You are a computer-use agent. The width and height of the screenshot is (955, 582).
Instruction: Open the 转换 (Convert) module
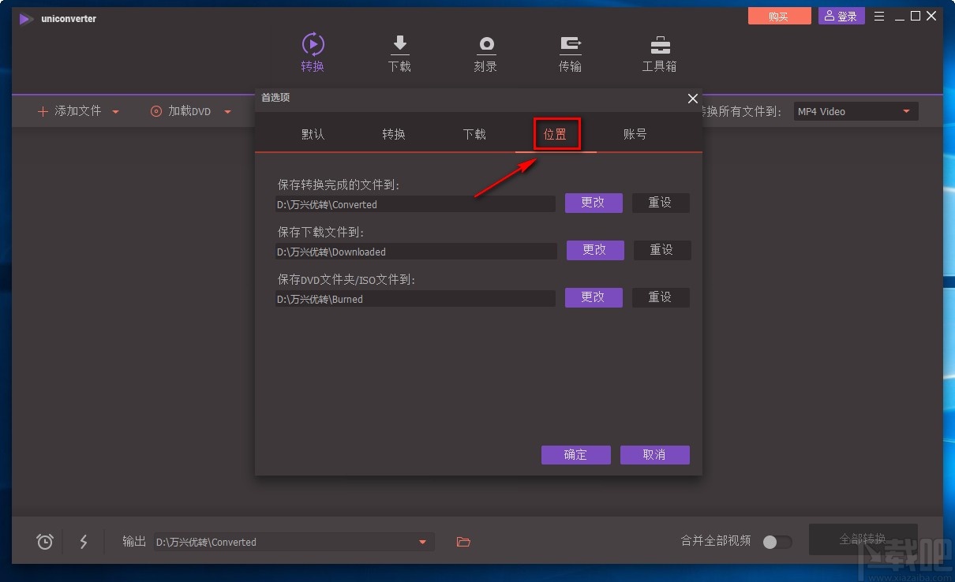pyautogui.click(x=313, y=54)
